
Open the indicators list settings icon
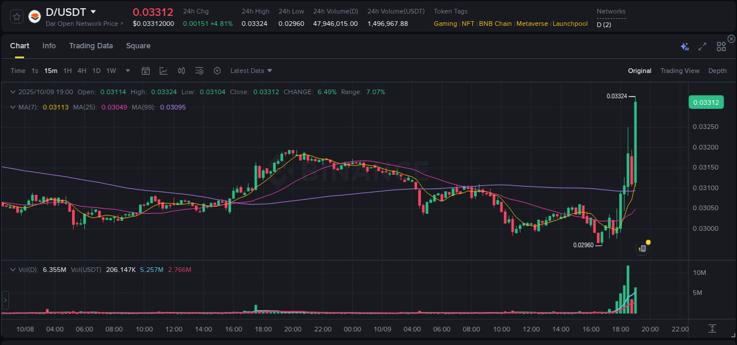tap(199, 71)
